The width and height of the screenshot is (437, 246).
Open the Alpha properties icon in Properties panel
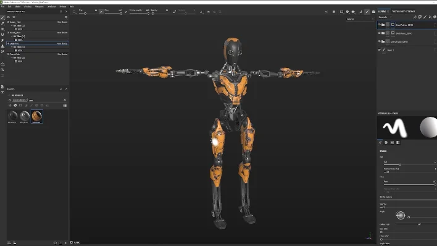pos(386,142)
